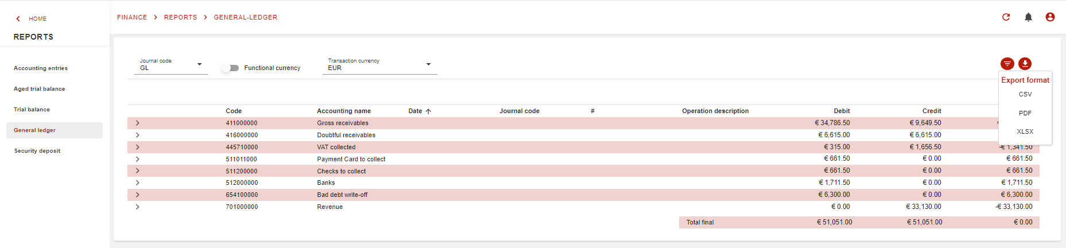Expand the Bad debt write-off row
This screenshot has width=1066, height=248.
(137, 195)
